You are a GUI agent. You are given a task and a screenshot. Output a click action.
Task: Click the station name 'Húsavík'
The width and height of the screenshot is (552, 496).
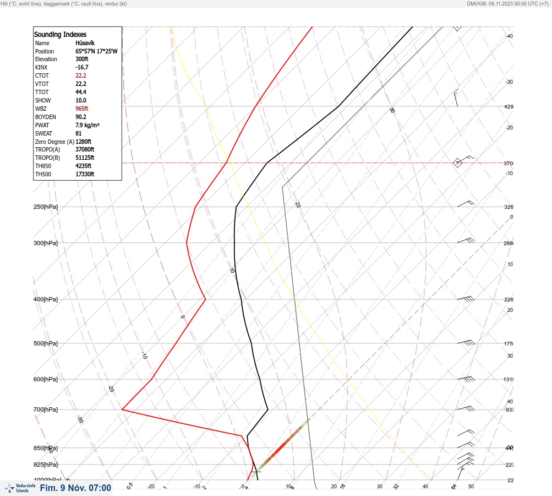85,43
